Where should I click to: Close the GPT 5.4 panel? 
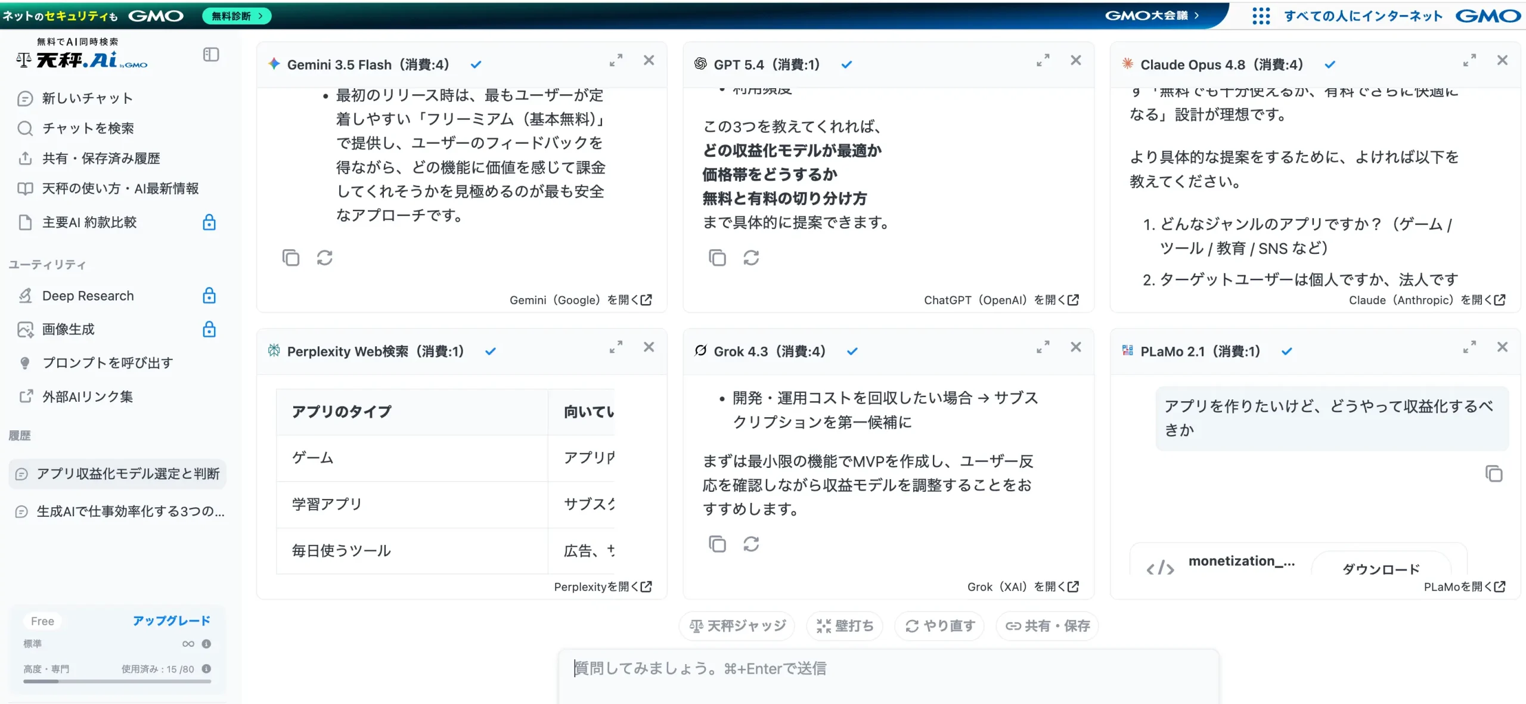click(1076, 60)
